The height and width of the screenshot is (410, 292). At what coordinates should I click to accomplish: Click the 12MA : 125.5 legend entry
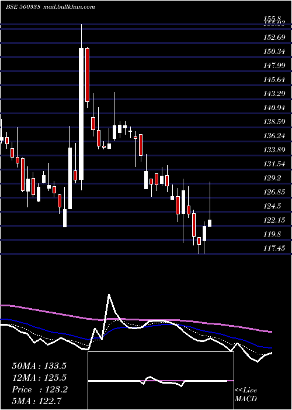[x=39, y=378]
